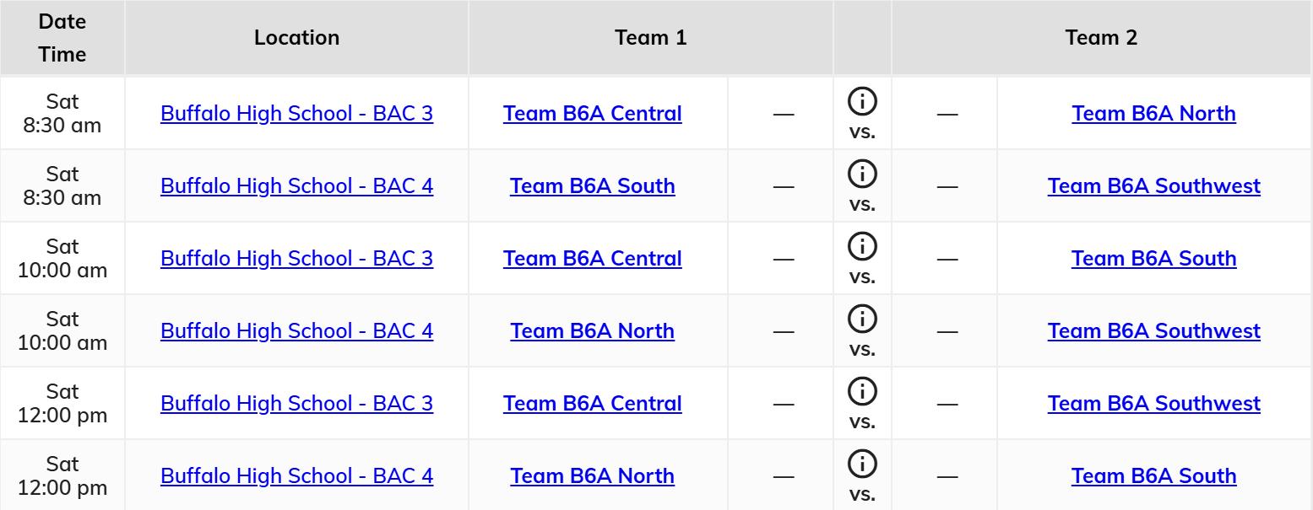Viewport: 1313px width, 510px height.
Task: Open BAC 3 location link for 10:00 am game
Action: [x=296, y=258]
